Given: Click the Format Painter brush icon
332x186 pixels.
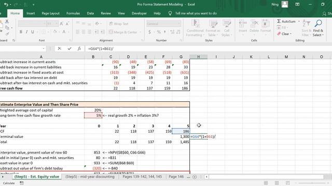Looking at the screenshot, I should (8, 34).
